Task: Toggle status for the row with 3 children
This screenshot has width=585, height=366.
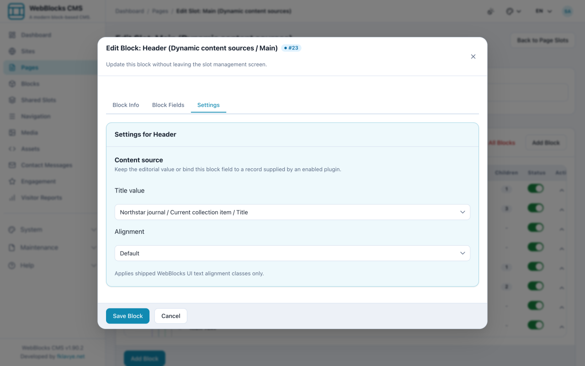Action: [536, 208]
